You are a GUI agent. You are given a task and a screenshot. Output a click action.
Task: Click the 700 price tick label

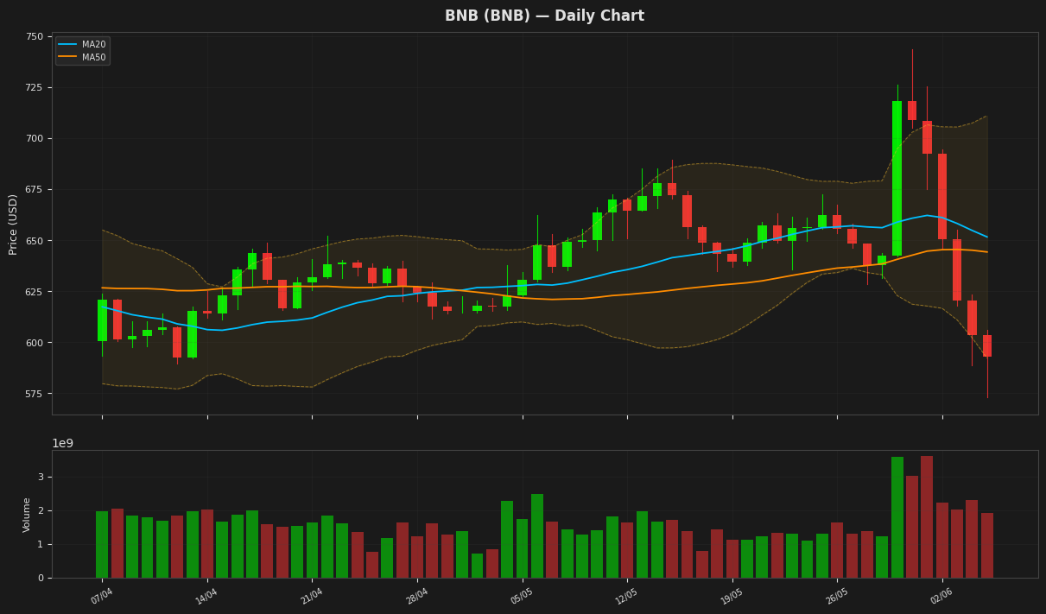point(35,138)
